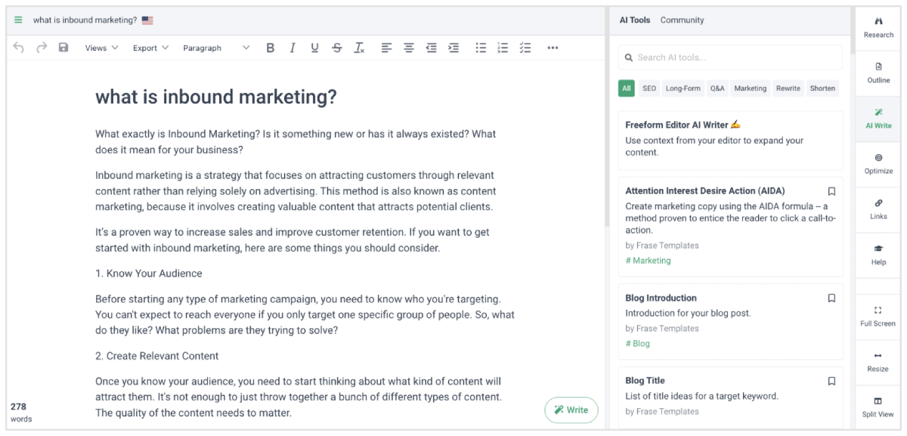Click the Search AI tools field

[730, 57]
